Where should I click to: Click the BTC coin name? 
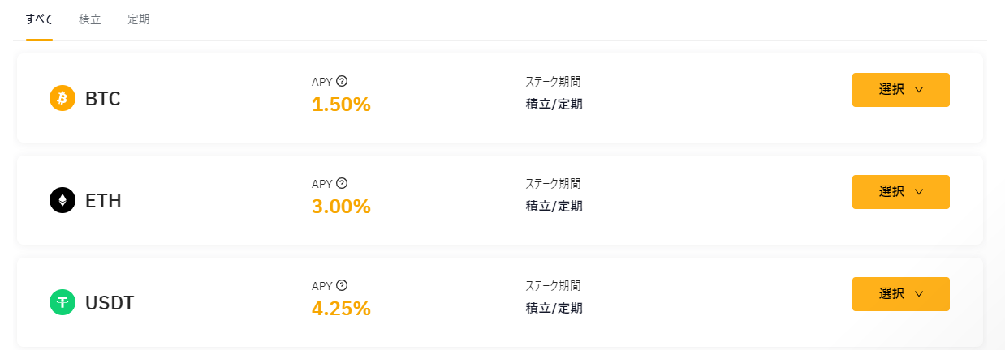[103, 99]
